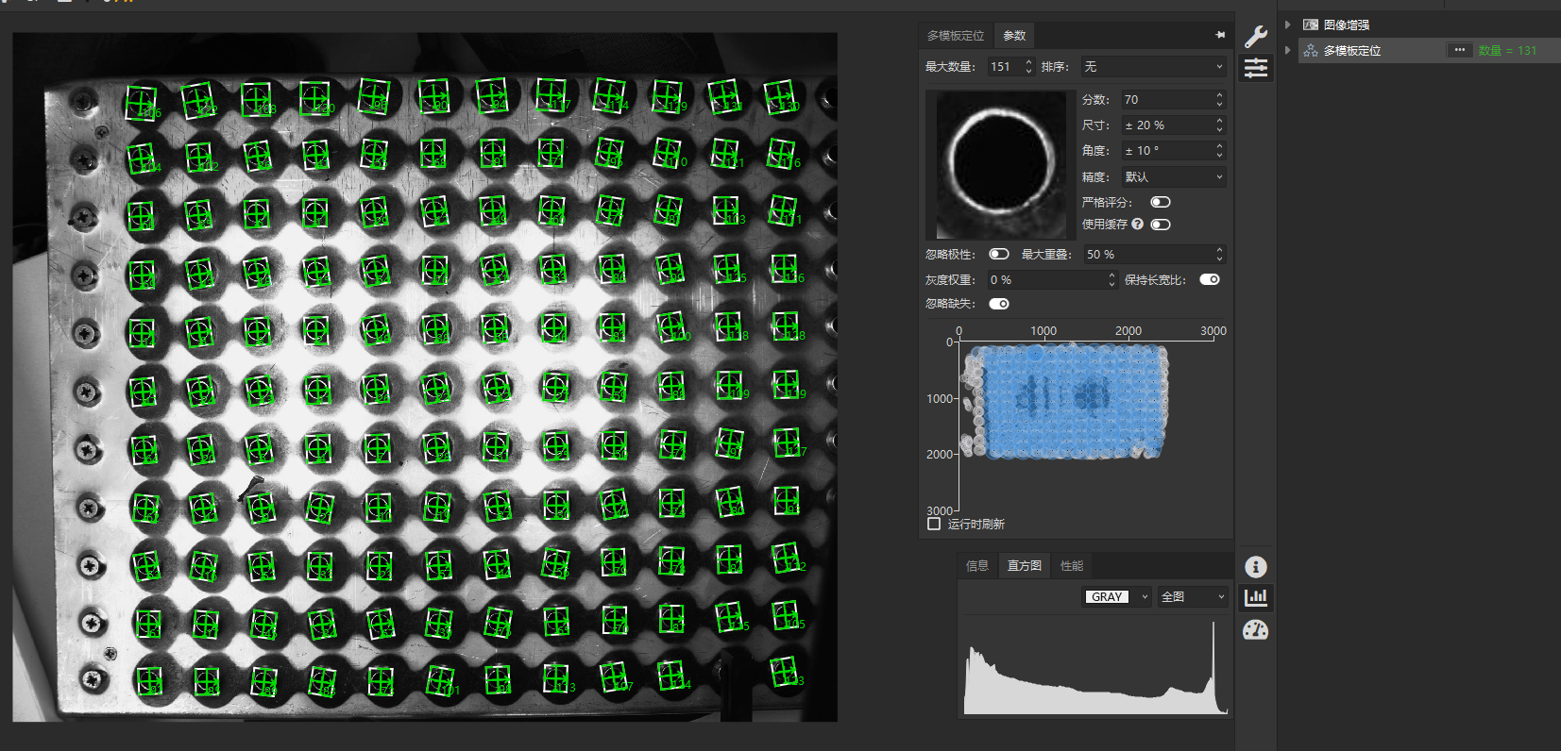This screenshot has width=1561, height=751.
Task: Open the parameter sliders sidebar icon
Action: tap(1255, 68)
